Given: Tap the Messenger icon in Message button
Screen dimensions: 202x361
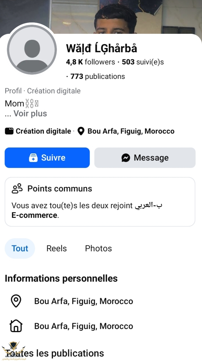Looking at the screenshot, I should [x=126, y=158].
